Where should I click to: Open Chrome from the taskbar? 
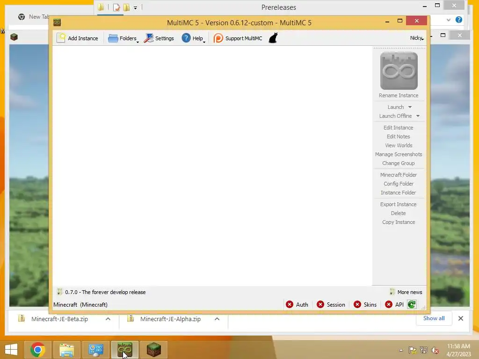38,350
